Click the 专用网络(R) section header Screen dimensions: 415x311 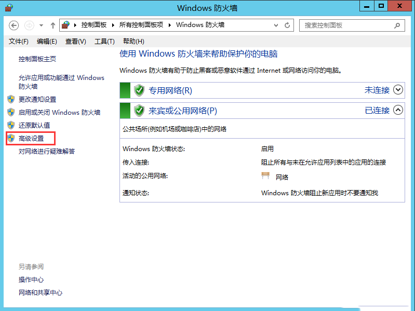(x=262, y=90)
